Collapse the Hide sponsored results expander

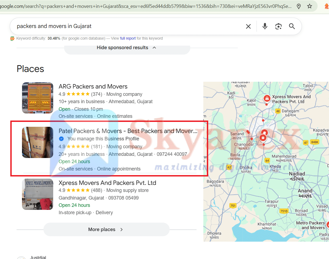[x=127, y=48]
